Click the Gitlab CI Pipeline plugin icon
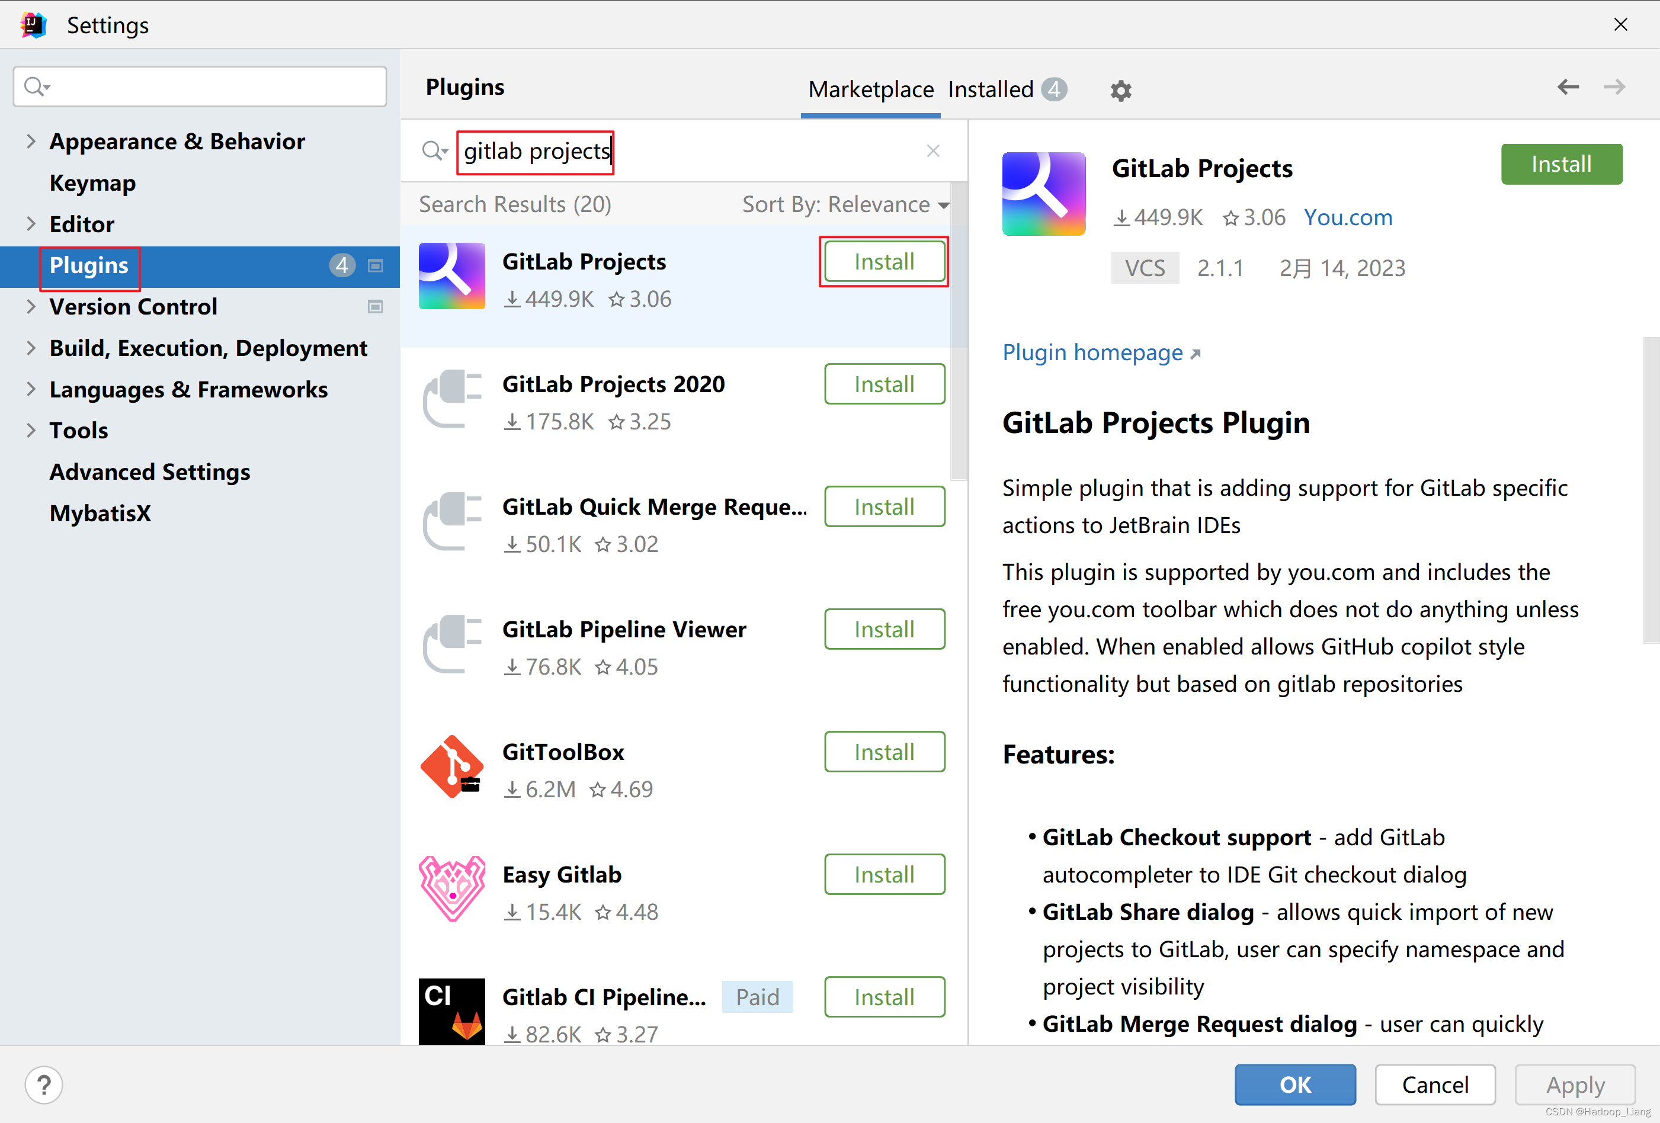Viewport: 1660px width, 1123px height. tap(451, 1011)
